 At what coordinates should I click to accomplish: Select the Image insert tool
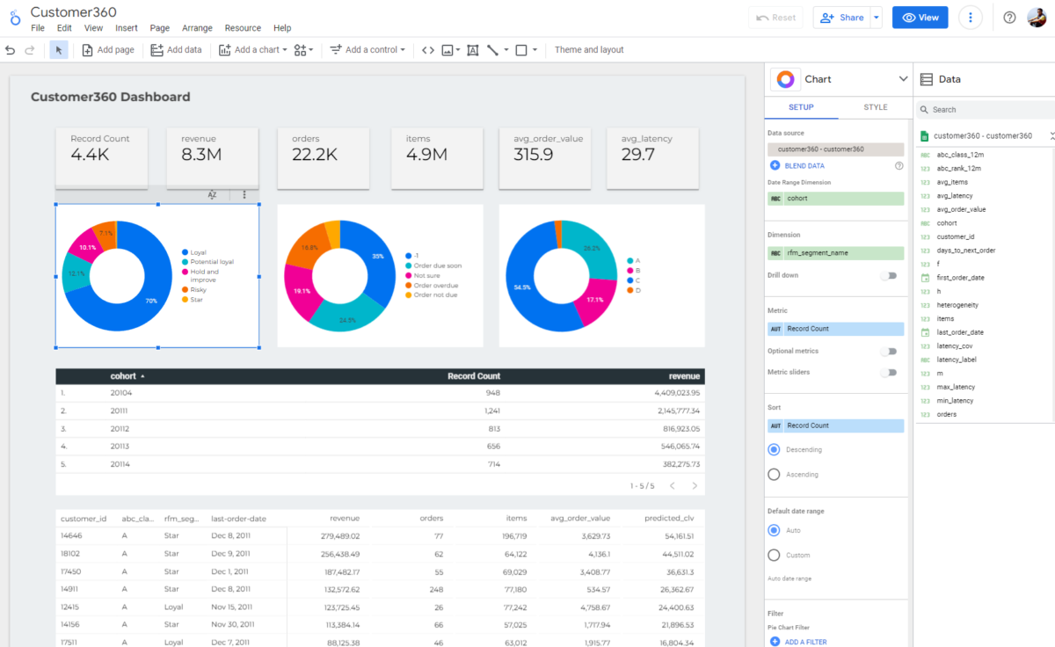tap(448, 50)
